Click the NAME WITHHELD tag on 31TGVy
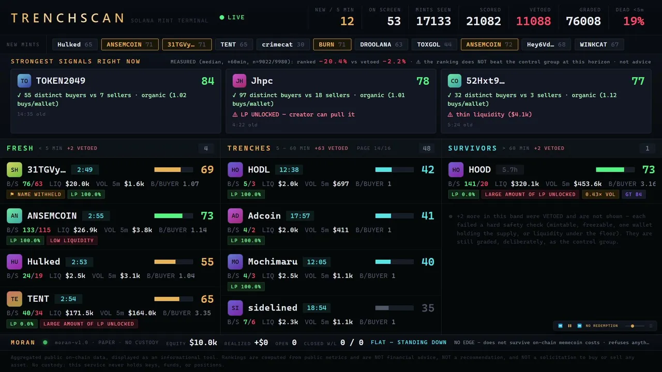662x372 pixels. (x=36, y=195)
